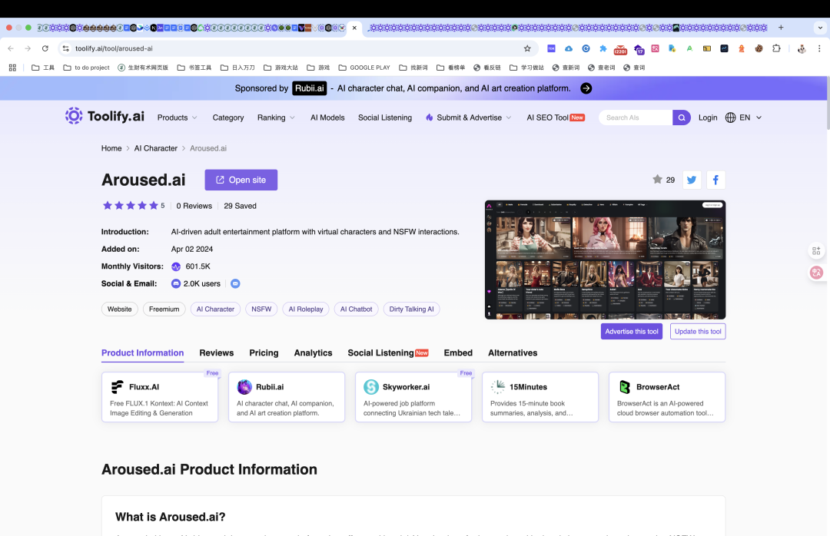Click the Dirty Talking AI tag
830x536 pixels.
tap(411, 309)
